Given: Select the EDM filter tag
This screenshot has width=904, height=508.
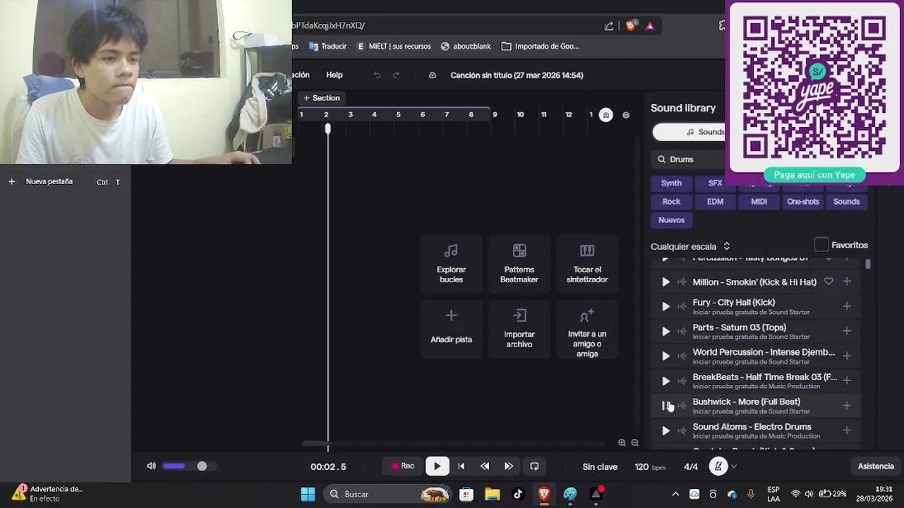Looking at the screenshot, I should point(715,201).
